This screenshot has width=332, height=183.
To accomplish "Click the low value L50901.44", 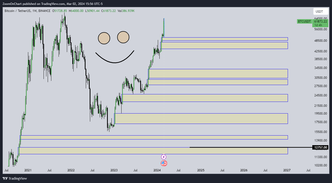I will pyautogui.click(x=93, y=11).
